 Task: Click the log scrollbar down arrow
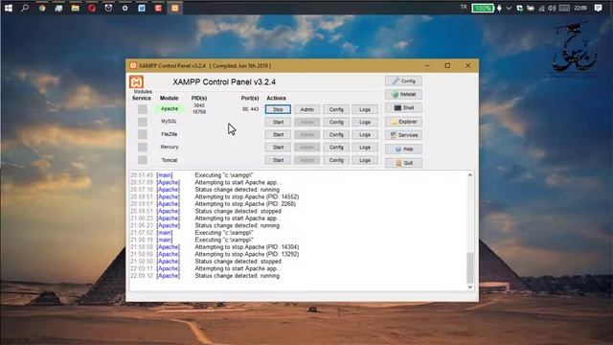point(470,287)
